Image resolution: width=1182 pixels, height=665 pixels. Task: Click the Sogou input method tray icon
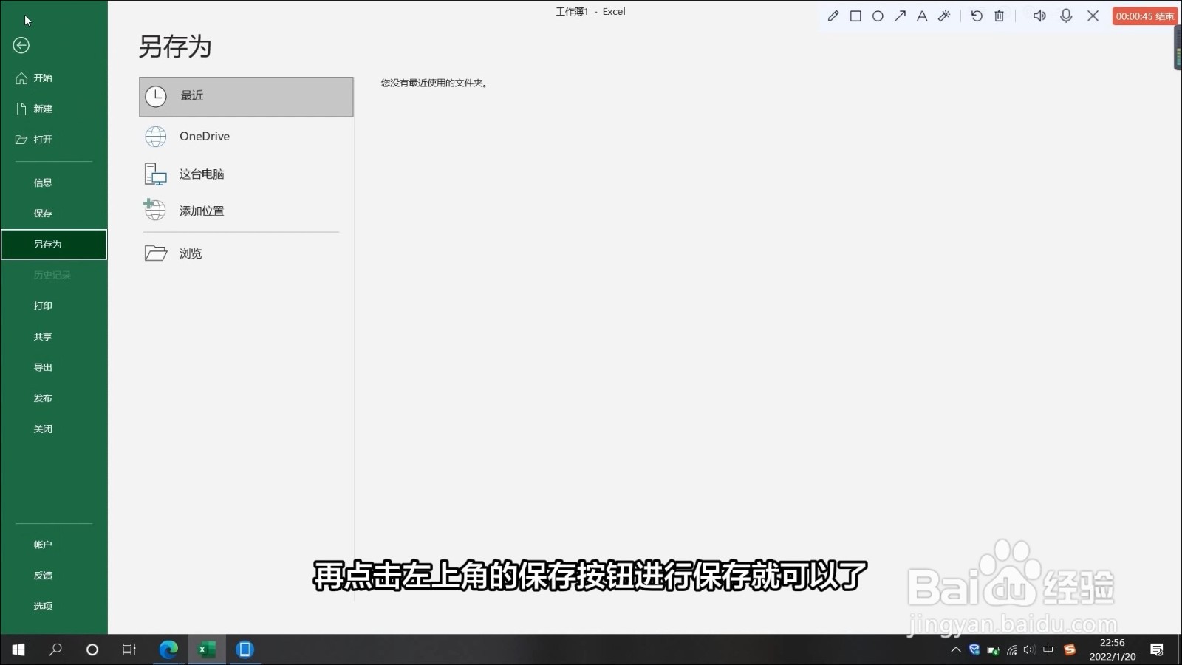(x=1070, y=650)
